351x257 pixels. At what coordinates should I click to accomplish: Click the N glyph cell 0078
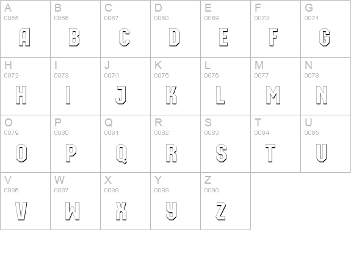pyautogui.click(x=325, y=86)
